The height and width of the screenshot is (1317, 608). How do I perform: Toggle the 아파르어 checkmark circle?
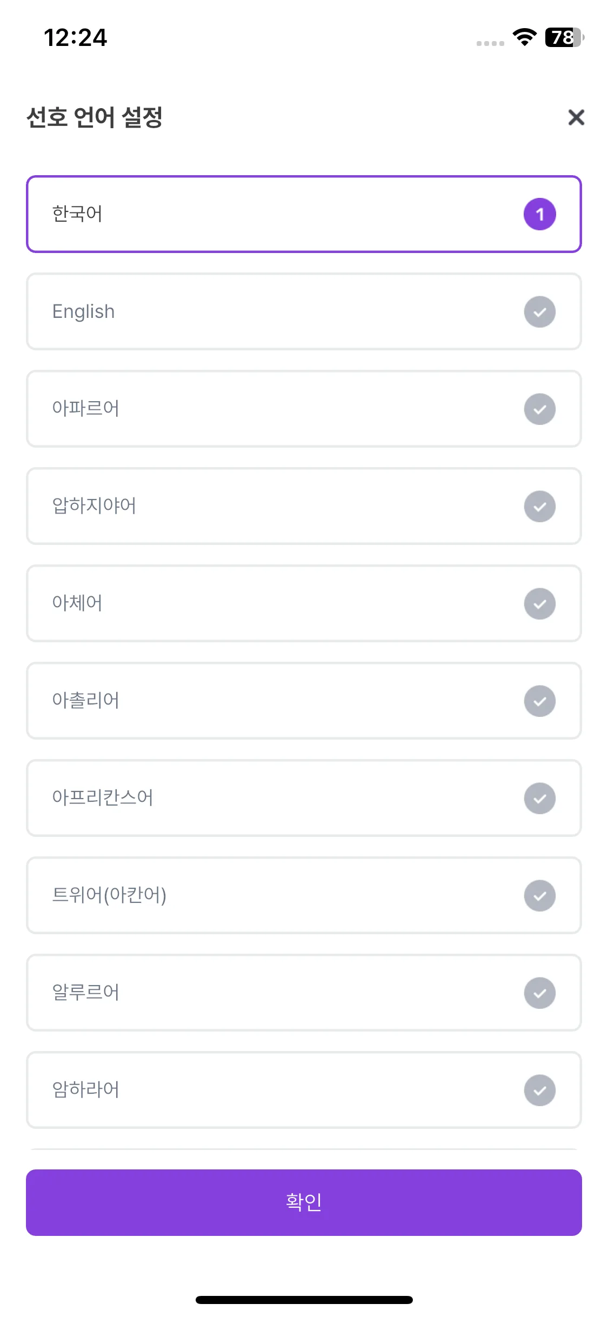pos(539,409)
